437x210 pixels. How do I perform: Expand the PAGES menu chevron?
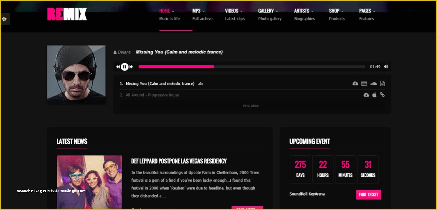[x=374, y=11]
